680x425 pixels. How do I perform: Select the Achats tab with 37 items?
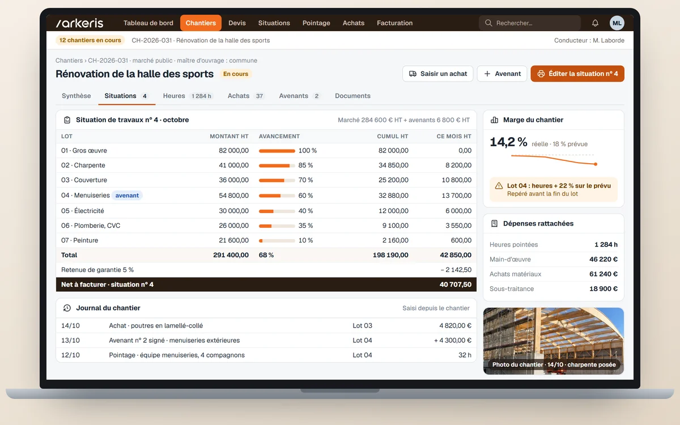[246, 96]
